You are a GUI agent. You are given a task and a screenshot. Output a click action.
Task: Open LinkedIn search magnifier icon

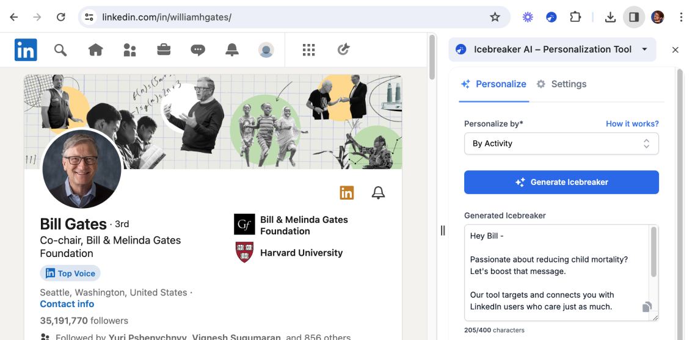[x=60, y=50]
